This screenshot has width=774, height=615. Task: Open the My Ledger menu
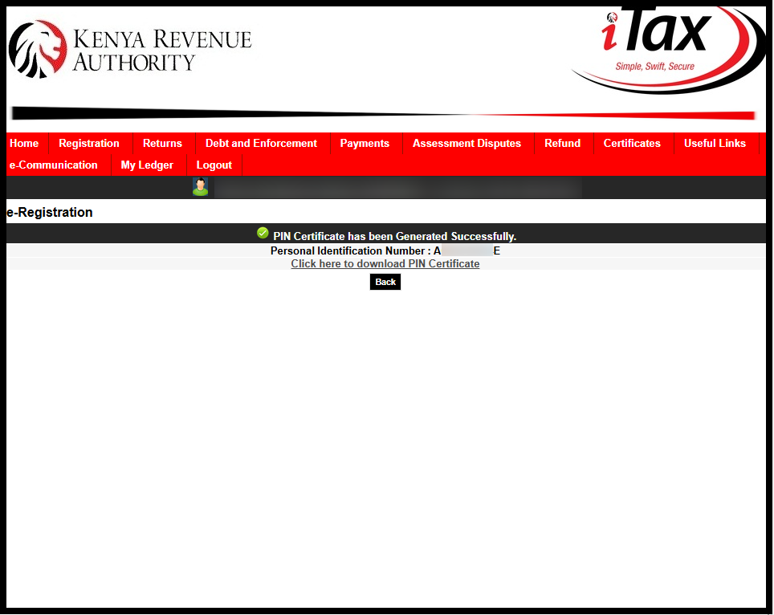point(147,165)
